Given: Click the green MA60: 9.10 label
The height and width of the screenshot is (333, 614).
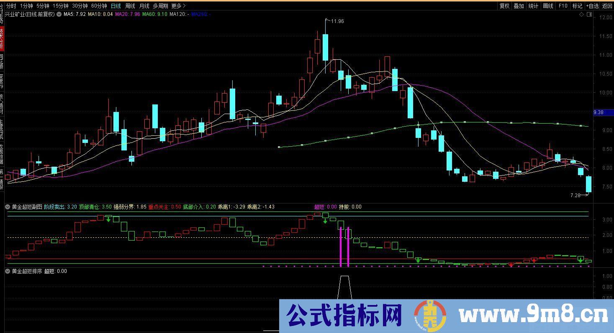Looking at the screenshot, I should pyautogui.click(x=155, y=14).
